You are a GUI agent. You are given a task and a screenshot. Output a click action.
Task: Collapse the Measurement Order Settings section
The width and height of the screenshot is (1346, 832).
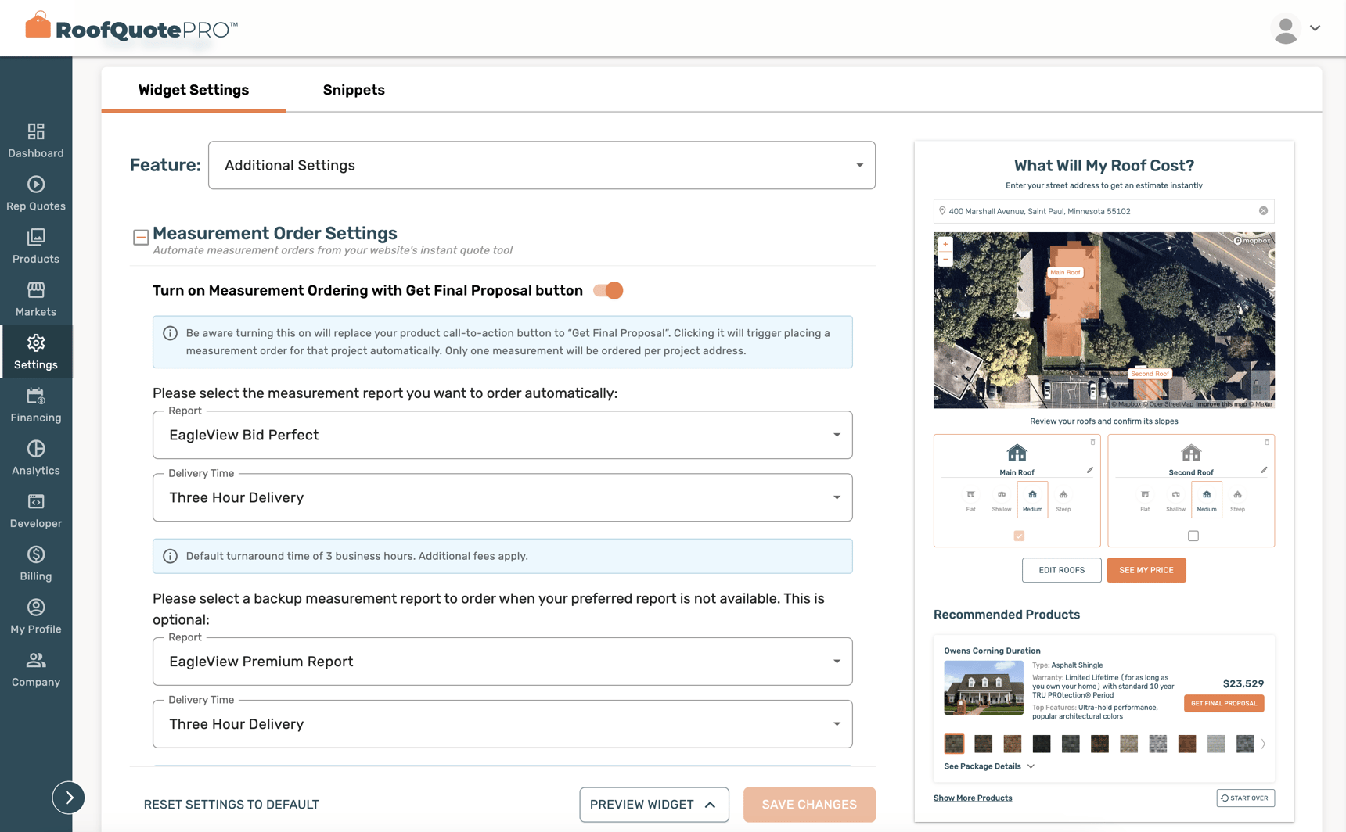141,237
